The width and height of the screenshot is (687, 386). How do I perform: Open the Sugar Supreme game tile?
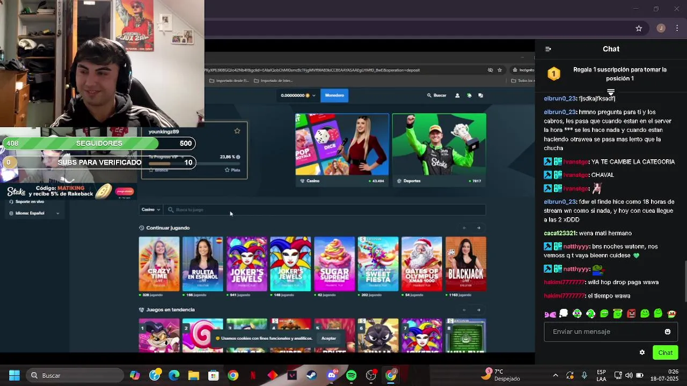coord(334,264)
